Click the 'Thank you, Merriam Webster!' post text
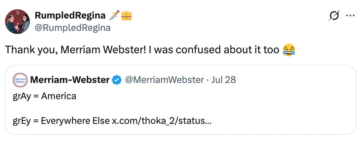Image resolution: width=362 pixels, height=142 pixels. [x=75, y=50]
